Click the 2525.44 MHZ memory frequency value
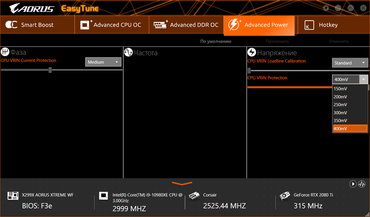The height and width of the screenshot is (217, 370). click(224, 206)
